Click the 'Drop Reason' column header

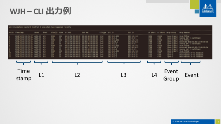(x=185, y=33)
